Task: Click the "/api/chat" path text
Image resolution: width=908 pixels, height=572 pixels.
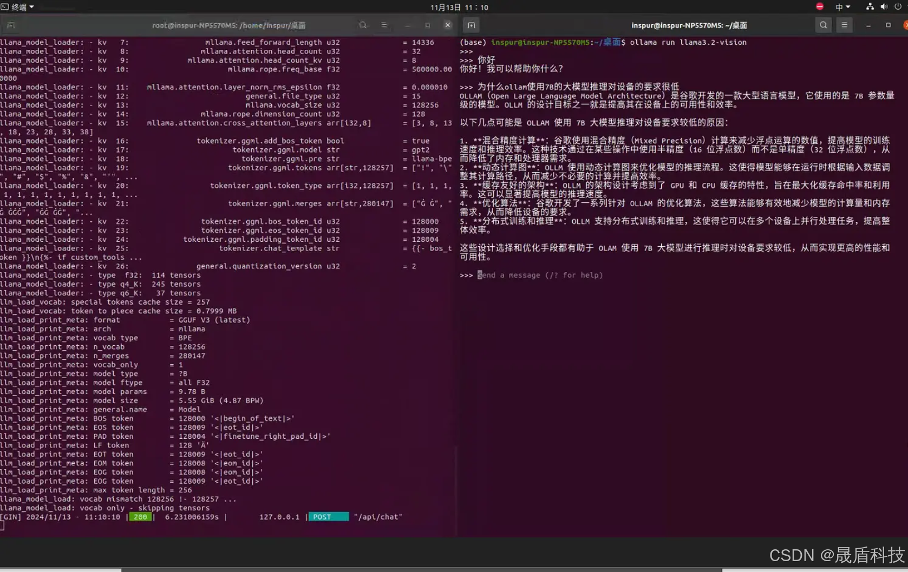Action: pyautogui.click(x=378, y=517)
